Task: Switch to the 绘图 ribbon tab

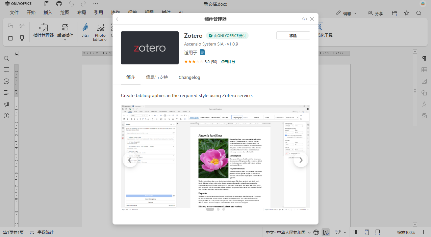Action: 65,13
